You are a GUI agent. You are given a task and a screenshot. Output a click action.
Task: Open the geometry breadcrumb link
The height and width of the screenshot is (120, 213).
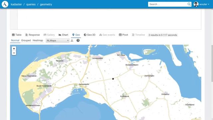click(46, 4)
